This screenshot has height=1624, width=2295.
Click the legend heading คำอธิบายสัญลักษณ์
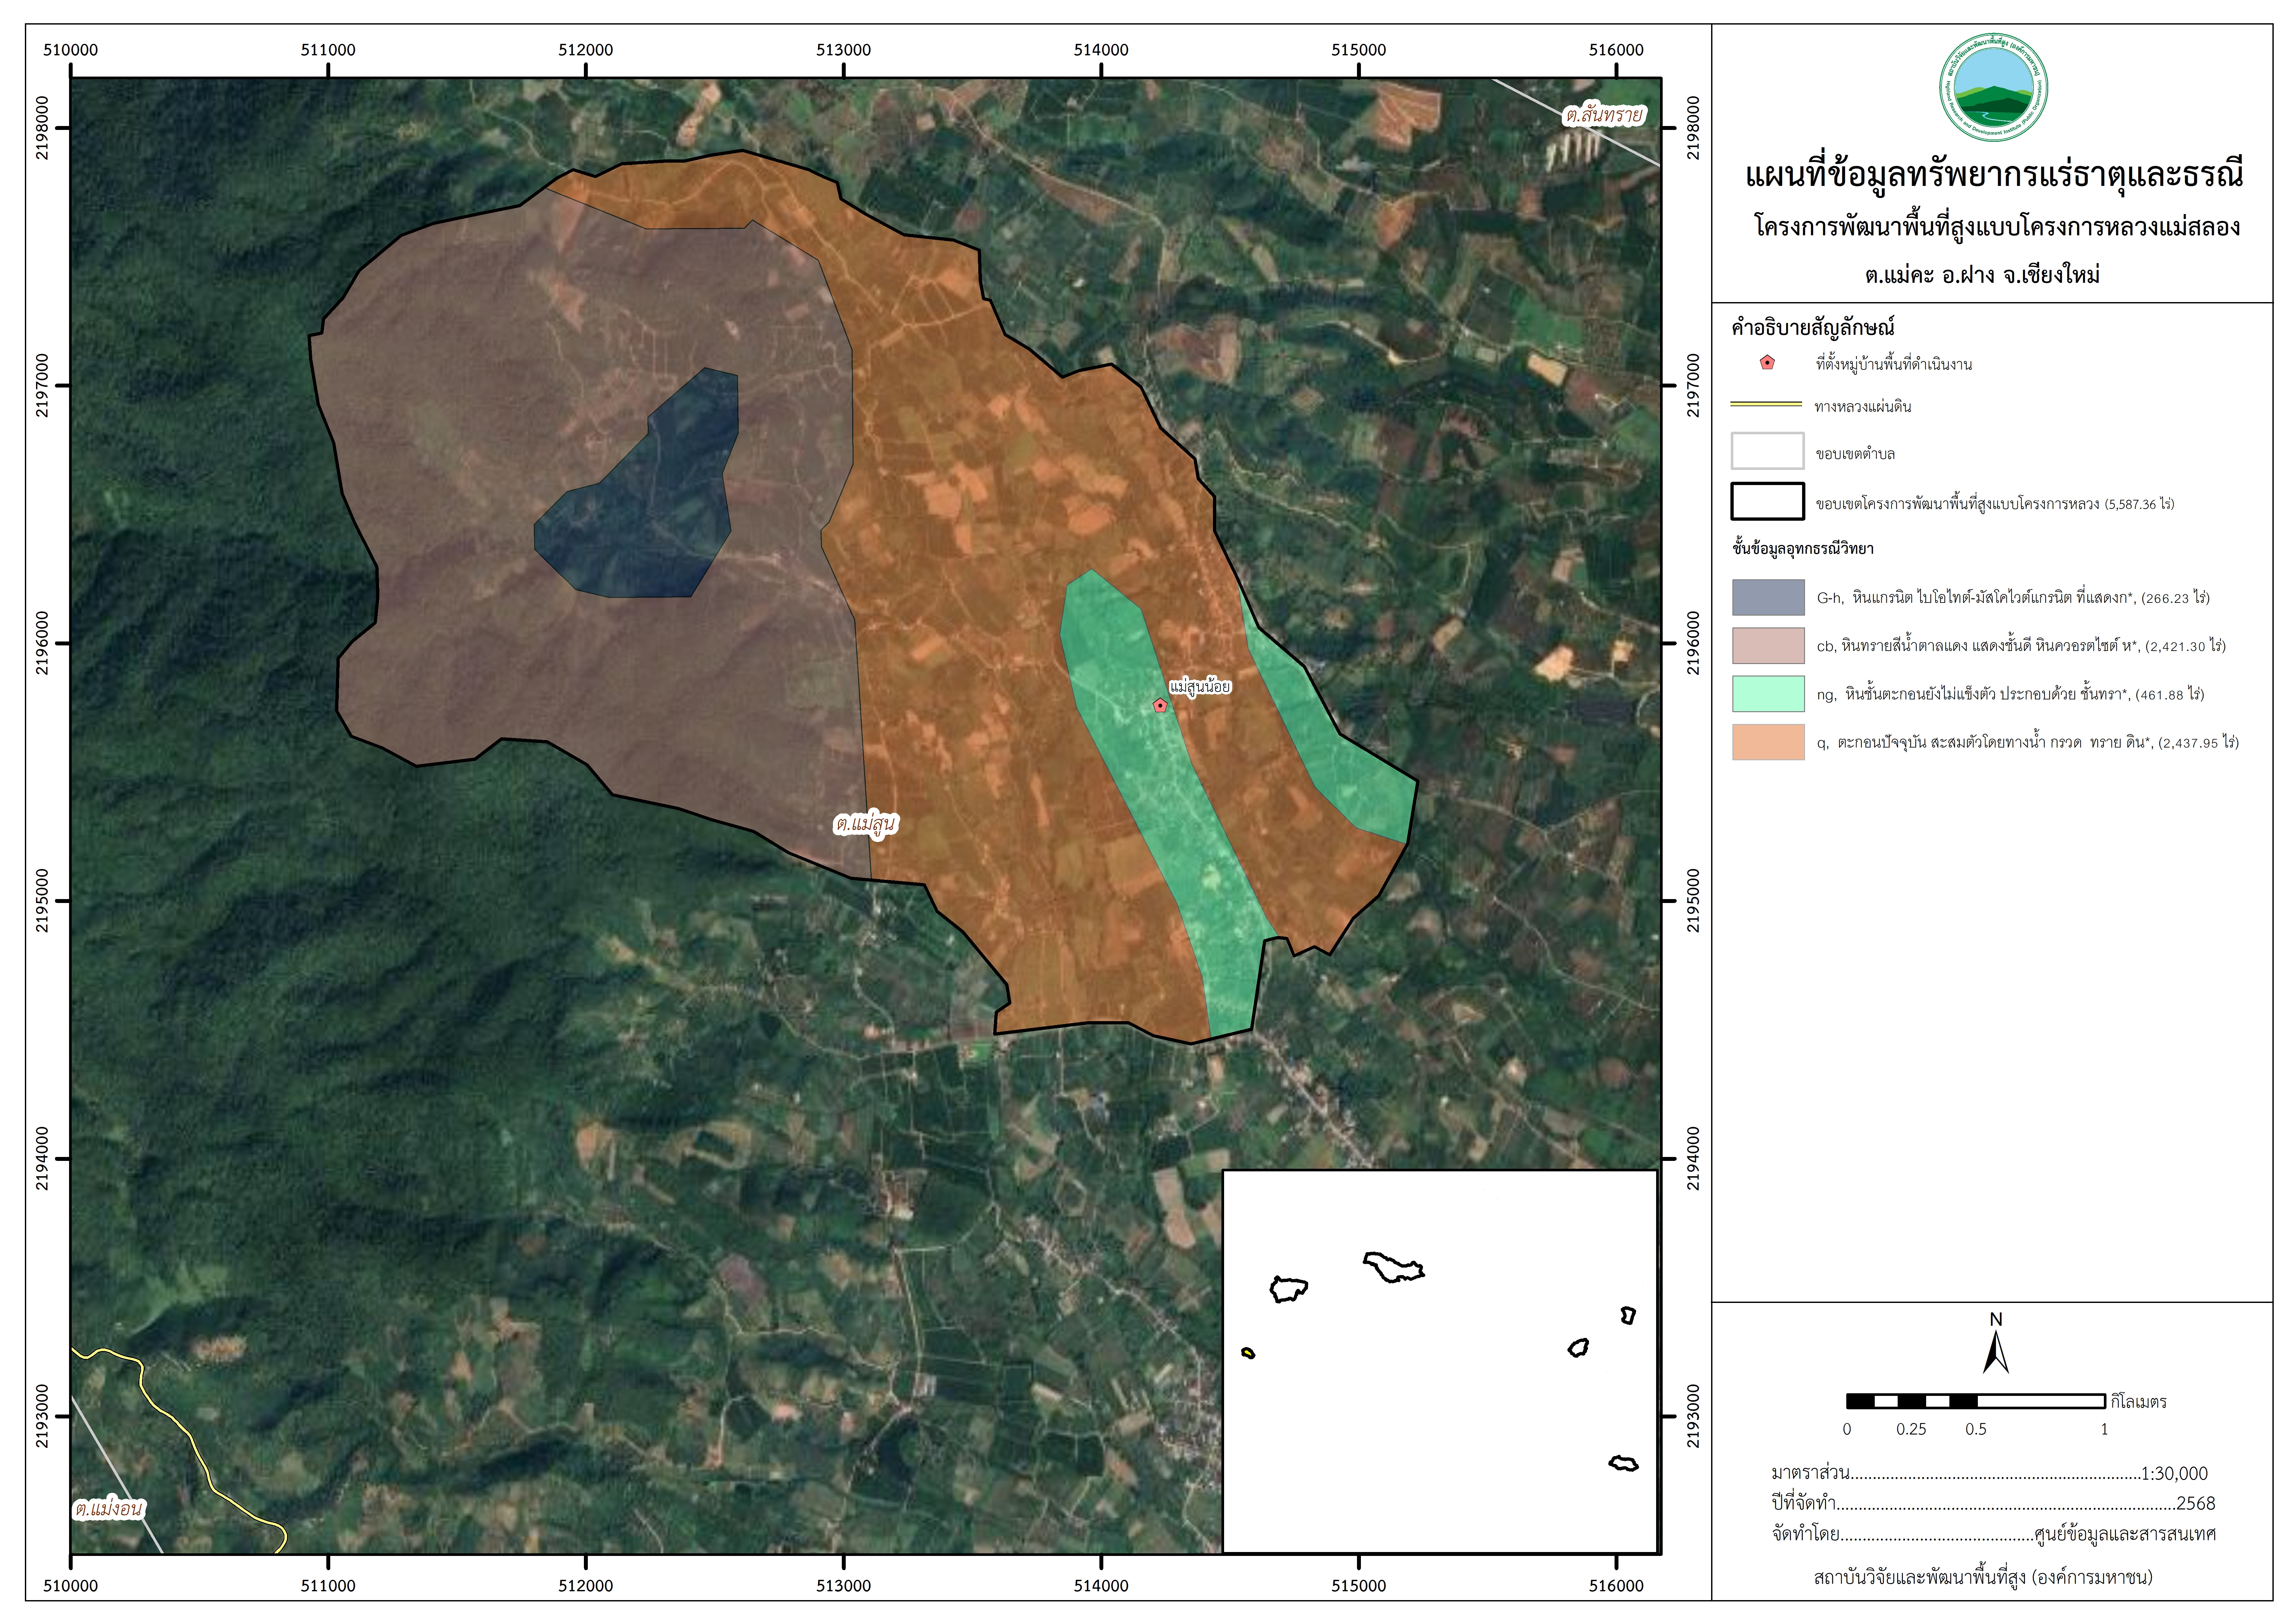[x=1813, y=328]
